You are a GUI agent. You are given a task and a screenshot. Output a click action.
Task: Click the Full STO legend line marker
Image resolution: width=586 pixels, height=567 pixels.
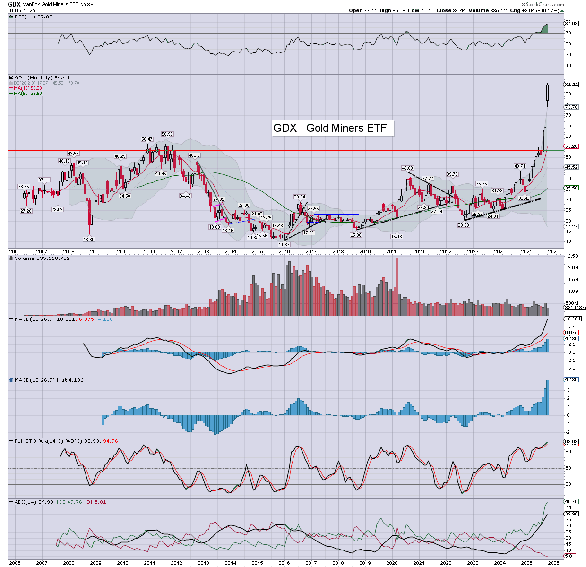[11, 441]
